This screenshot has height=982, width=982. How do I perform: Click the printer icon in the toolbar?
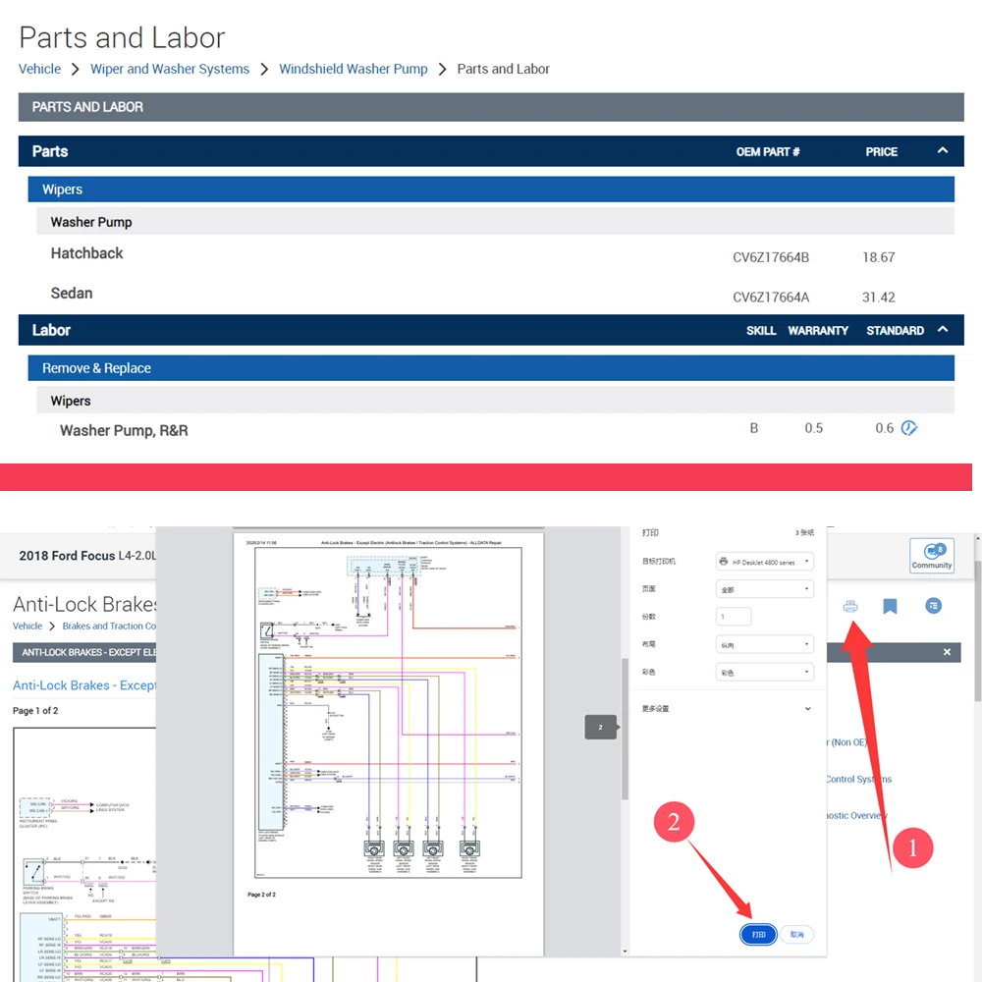click(849, 606)
